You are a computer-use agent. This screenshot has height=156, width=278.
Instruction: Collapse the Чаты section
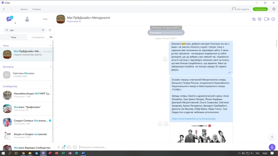51,45
